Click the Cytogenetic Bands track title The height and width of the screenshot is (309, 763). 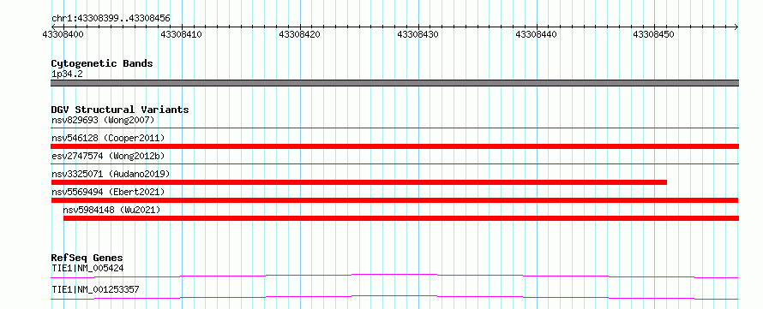102,63
